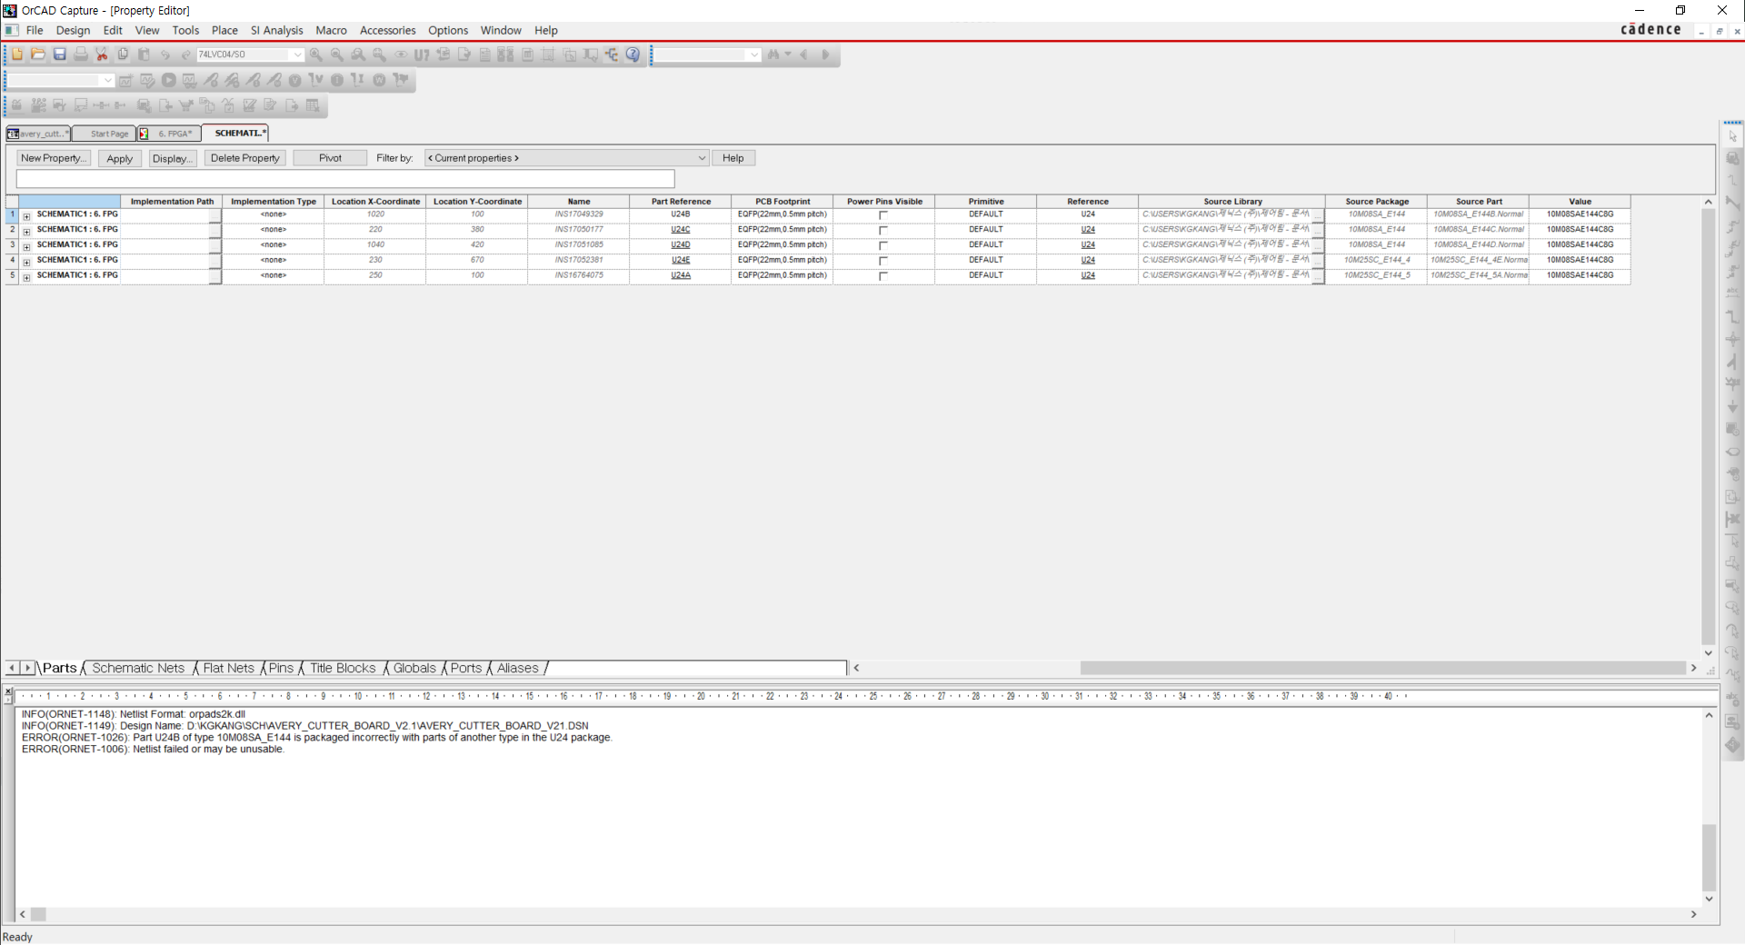Click the Zoom Out magnifier icon

pyautogui.click(x=337, y=55)
